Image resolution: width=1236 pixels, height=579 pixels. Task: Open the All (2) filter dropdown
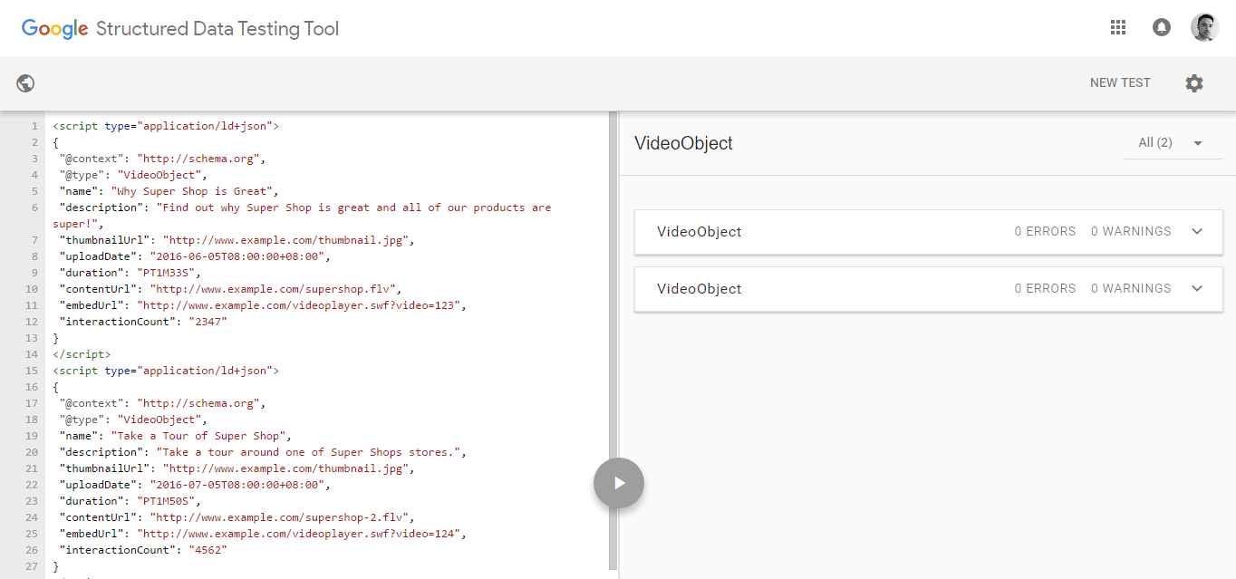(1173, 142)
